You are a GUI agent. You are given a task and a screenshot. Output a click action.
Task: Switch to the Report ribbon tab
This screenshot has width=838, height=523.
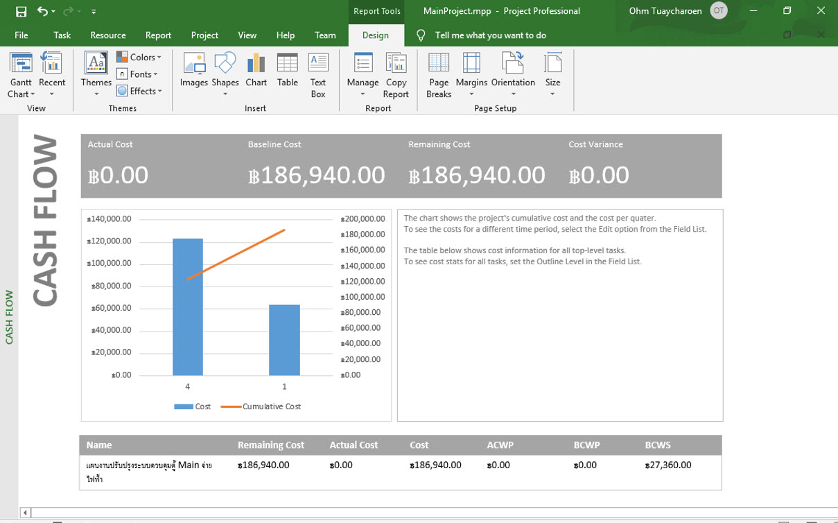tap(158, 35)
